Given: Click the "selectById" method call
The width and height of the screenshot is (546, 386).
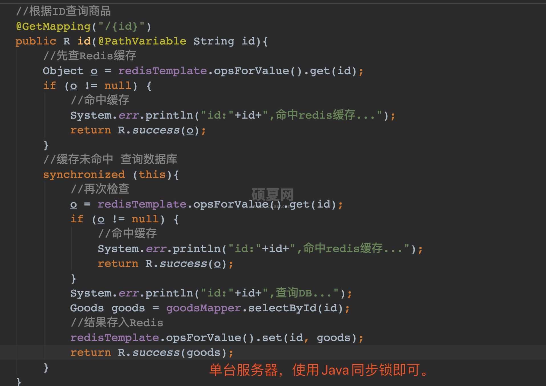Looking at the screenshot, I should 282,308.
